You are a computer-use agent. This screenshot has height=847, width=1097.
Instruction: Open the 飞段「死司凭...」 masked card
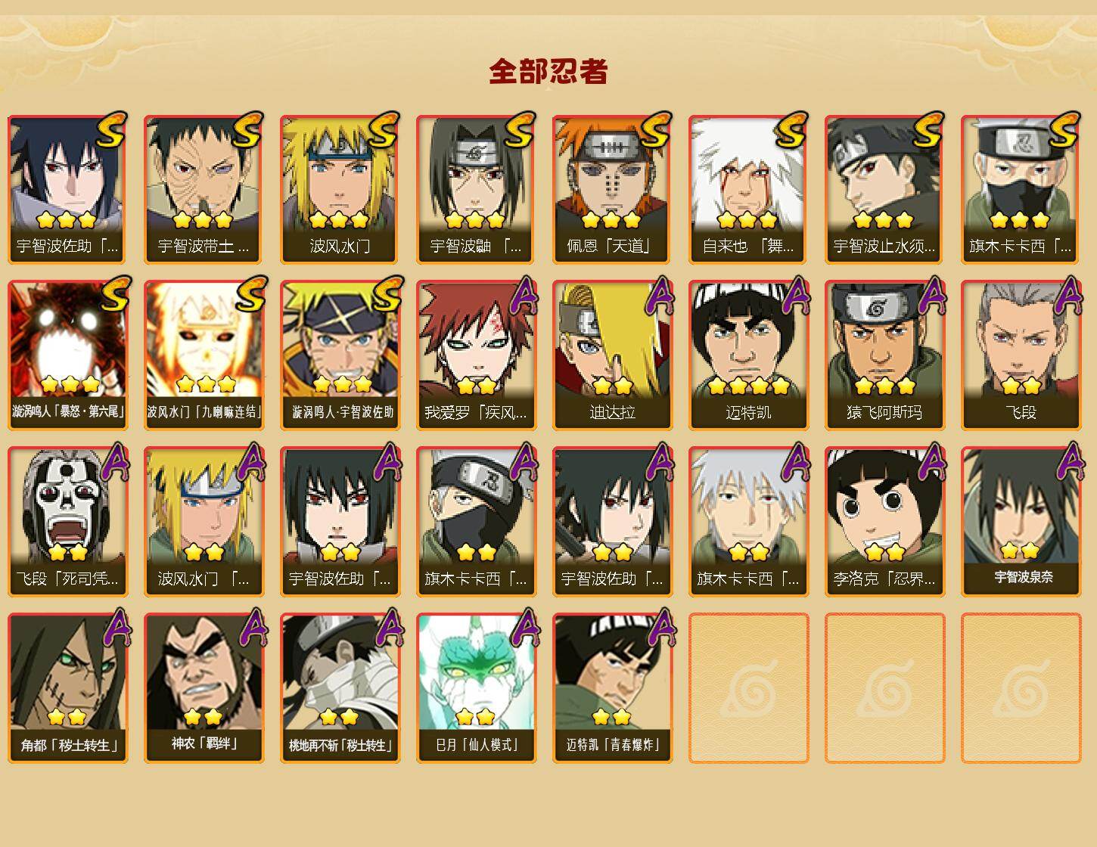[x=67, y=522]
